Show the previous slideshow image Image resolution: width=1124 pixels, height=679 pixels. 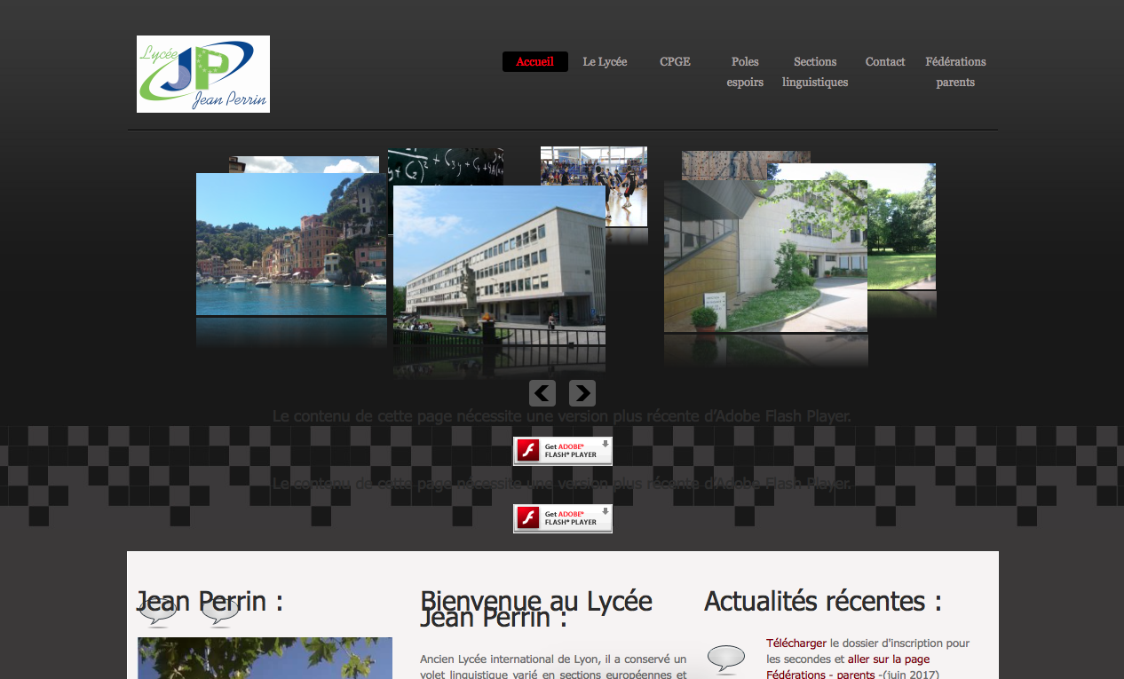tap(542, 393)
